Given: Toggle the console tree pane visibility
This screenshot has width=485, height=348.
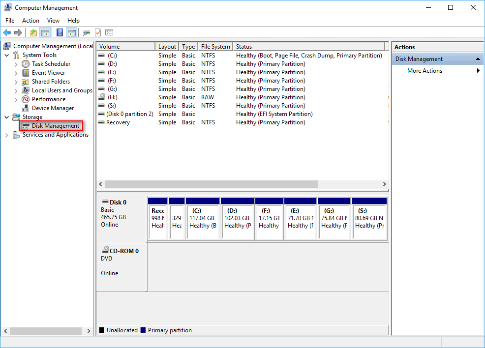Looking at the screenshot, I should pyautogui.click(x=45, y=32).
